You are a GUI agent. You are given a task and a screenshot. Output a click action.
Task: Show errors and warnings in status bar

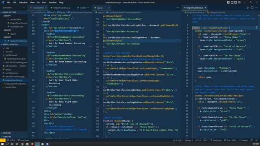pos(11,140)
